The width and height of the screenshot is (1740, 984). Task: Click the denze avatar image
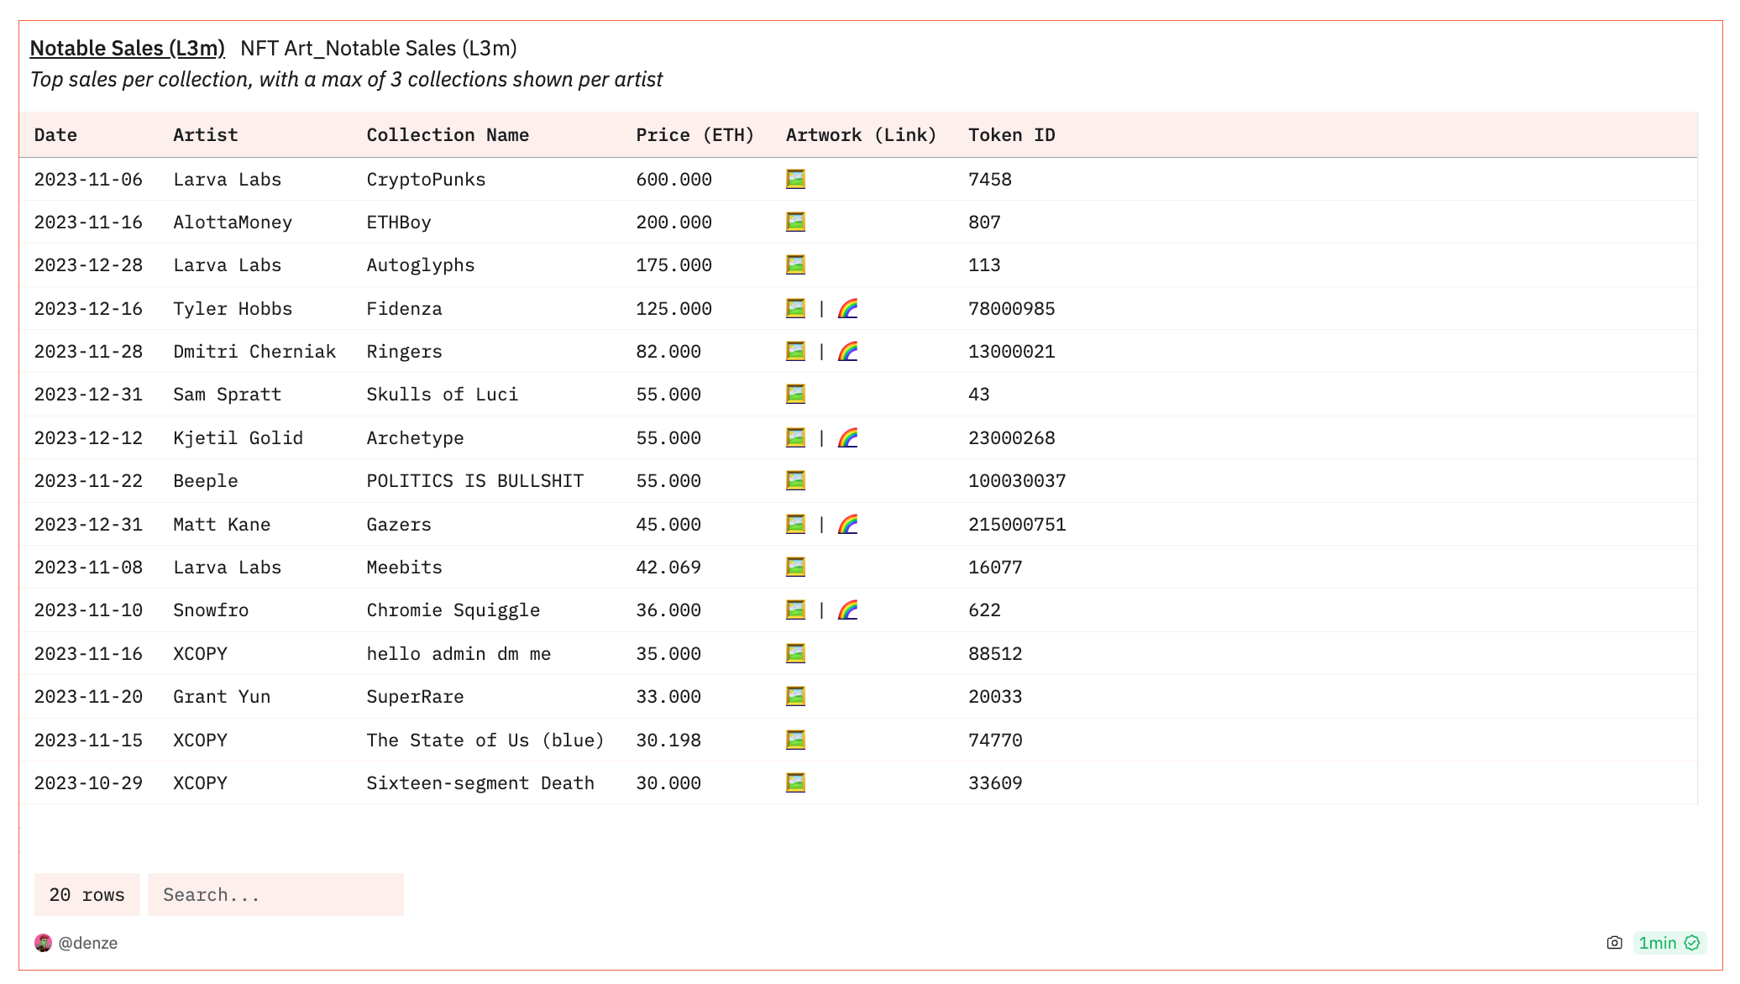point(43,943)
